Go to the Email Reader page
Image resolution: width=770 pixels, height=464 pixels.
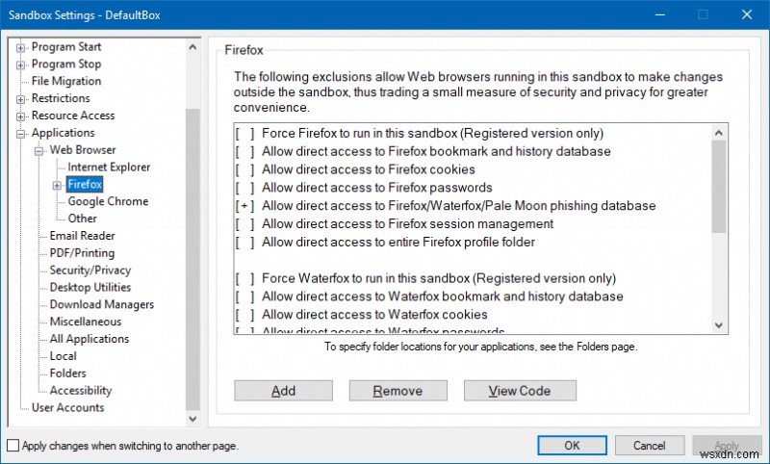pyautogui.click(x=82, y=236)
